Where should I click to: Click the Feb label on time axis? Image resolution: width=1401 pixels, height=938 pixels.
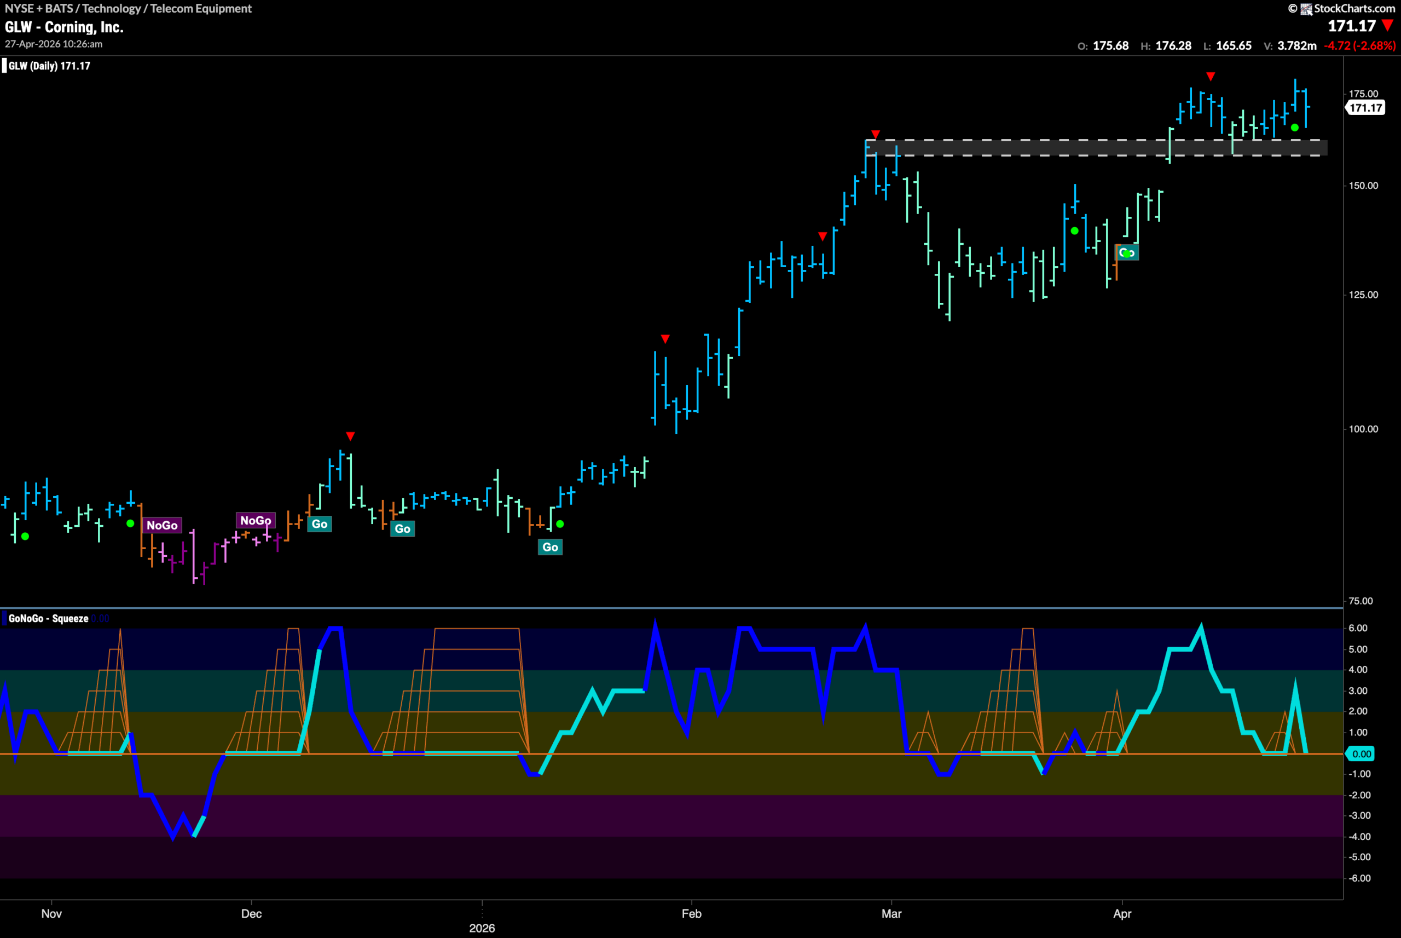pos(692,913)
